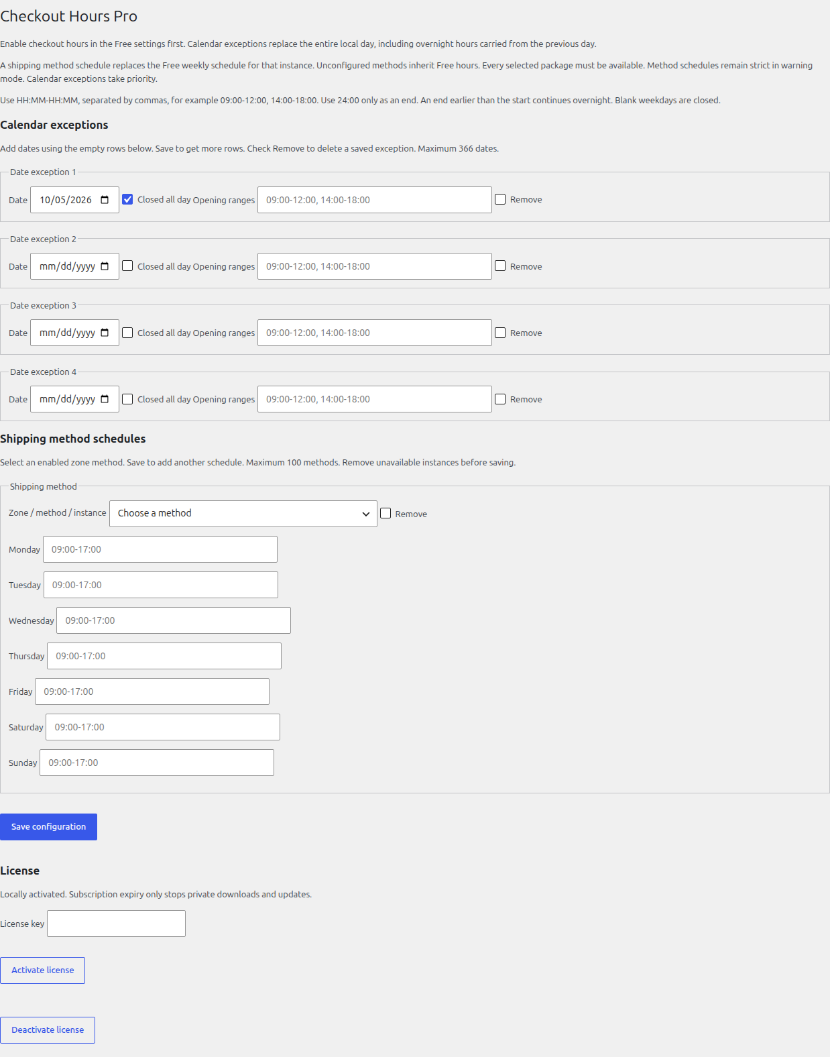Screen dimensions: 830x1057
Task: Uncheck Closed all day for Date exception 1
Action: (x=127, y=199)
